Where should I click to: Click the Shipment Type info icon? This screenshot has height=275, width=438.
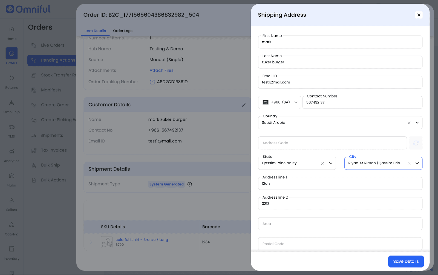click(189, 184)
